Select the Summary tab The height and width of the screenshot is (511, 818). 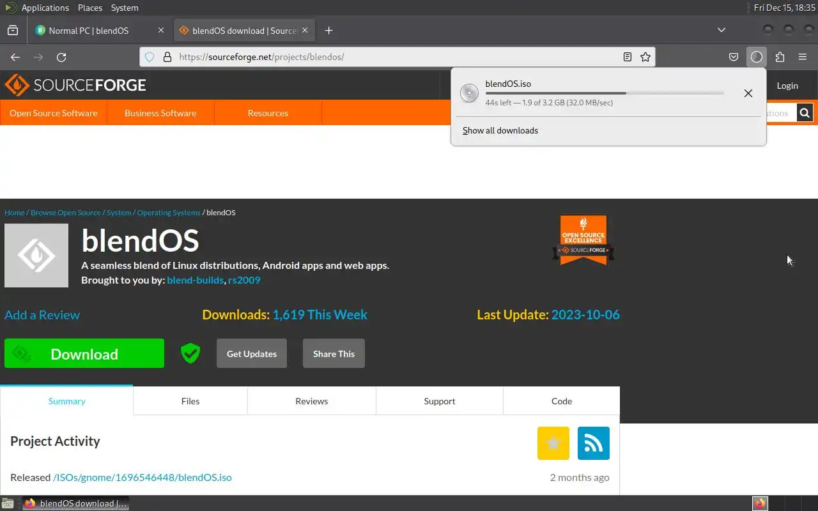pos(66,401)
